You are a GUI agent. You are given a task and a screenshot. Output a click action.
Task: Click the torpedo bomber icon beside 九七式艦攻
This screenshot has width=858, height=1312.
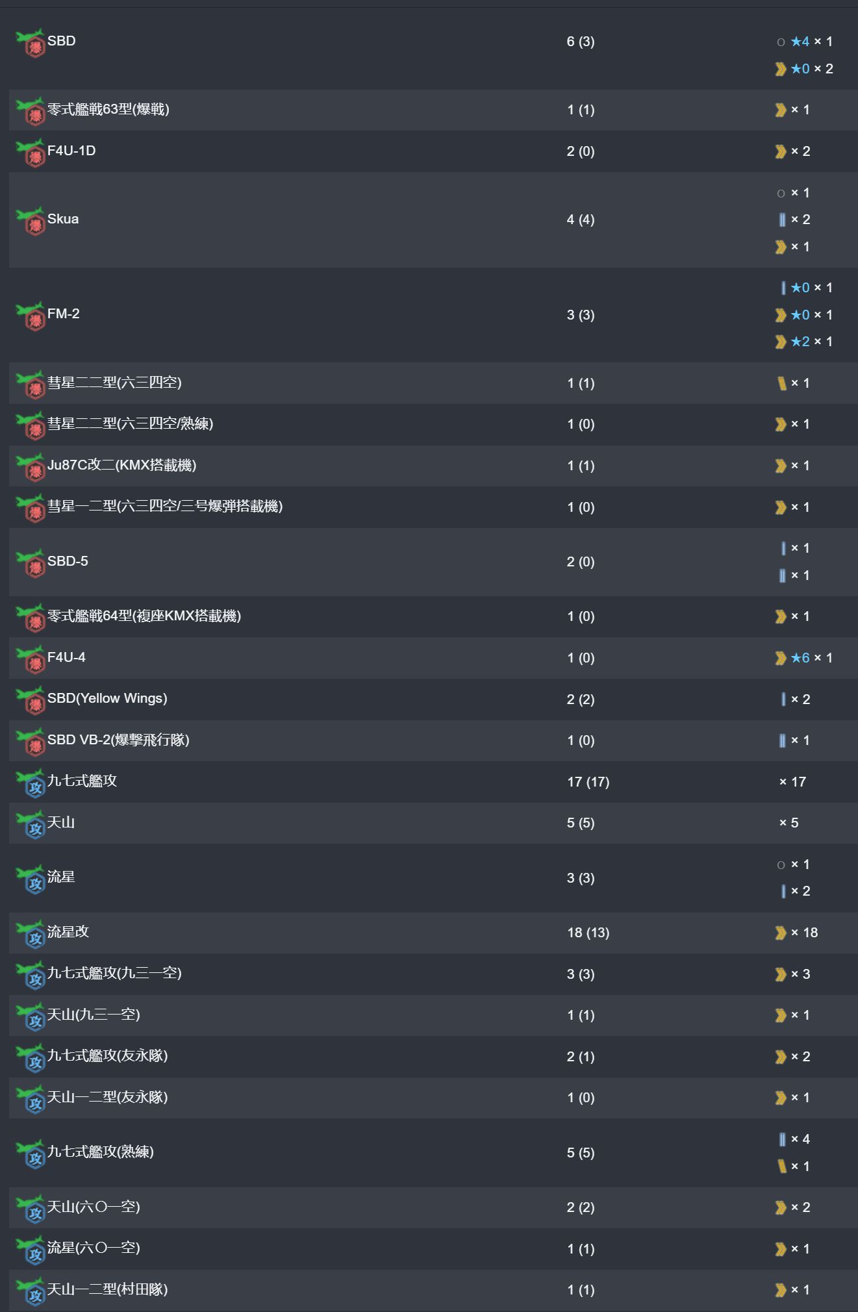(x=31, y=783)
